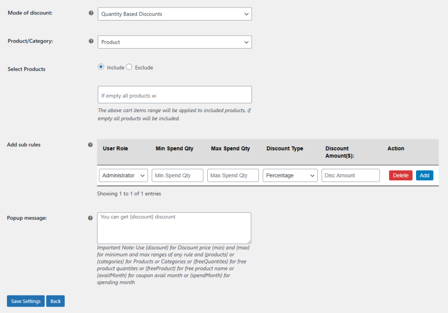Click help icon beside Product/Category

click(91, 41)
